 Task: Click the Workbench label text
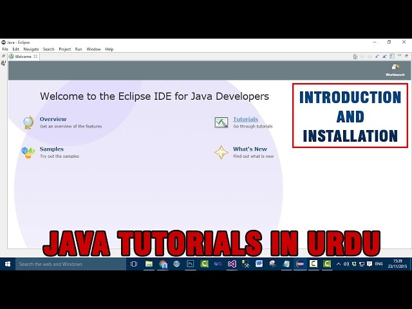tap(395, 75)
